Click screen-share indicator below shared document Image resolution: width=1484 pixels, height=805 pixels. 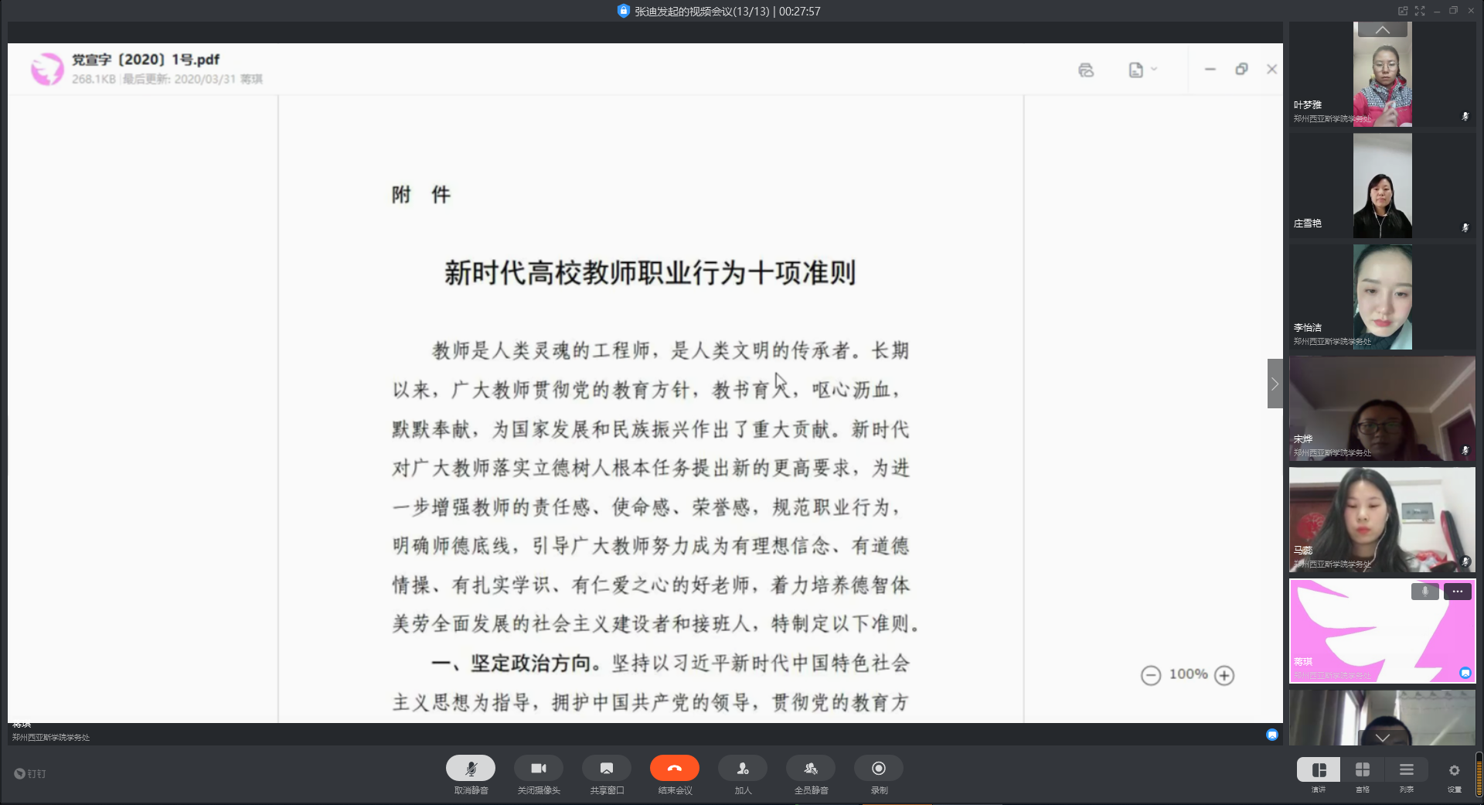(x=1271, y=735)
